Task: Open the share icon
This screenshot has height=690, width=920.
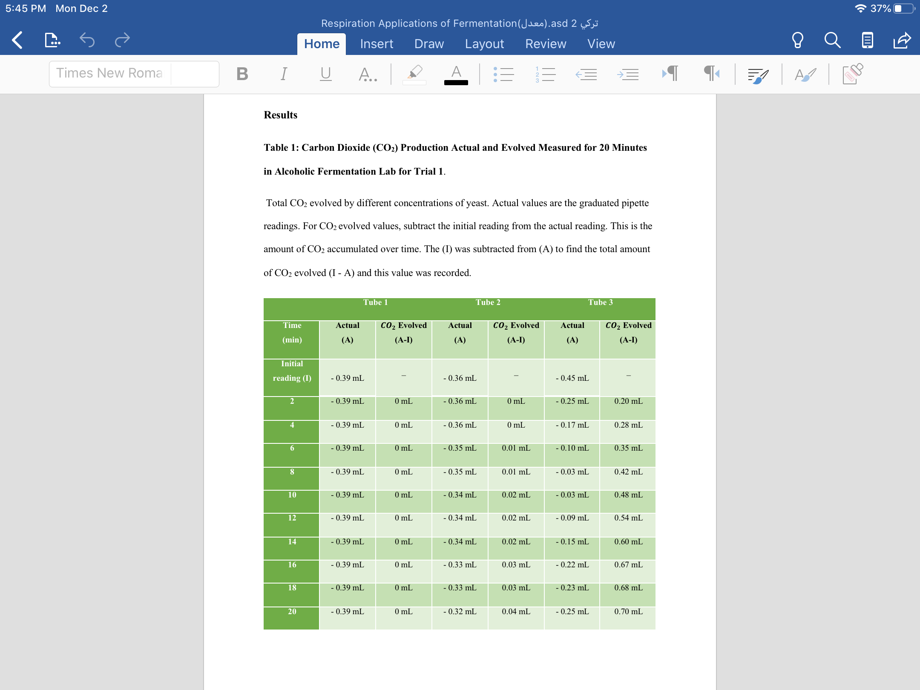Action: click(902, 40)
